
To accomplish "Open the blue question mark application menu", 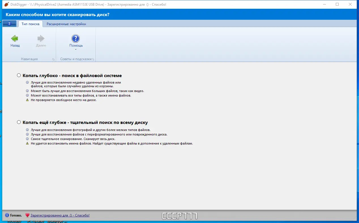I will [9, 24].
